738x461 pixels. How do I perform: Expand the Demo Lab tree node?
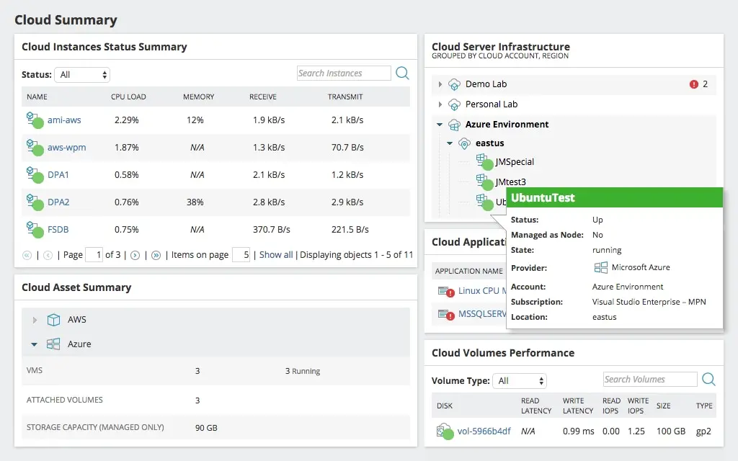[440, 84]
